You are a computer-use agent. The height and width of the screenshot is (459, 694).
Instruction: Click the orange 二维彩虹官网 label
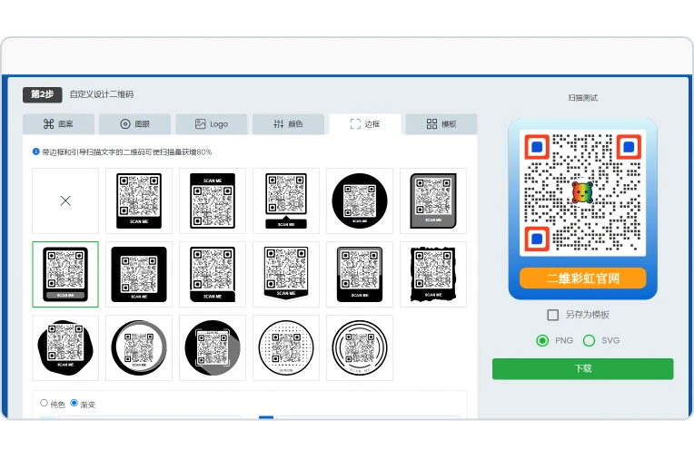point(582,278)
